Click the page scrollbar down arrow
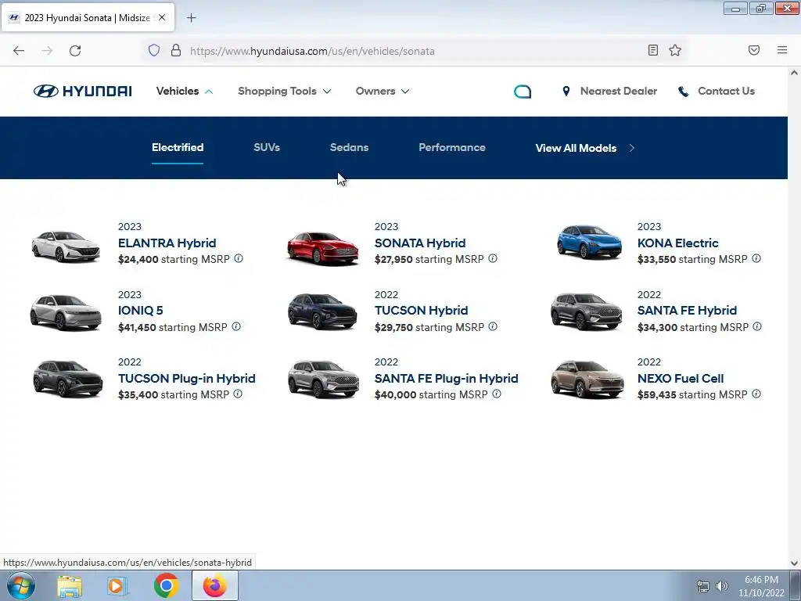This screenshot has width=801, height=601. [x=794, y=563]
